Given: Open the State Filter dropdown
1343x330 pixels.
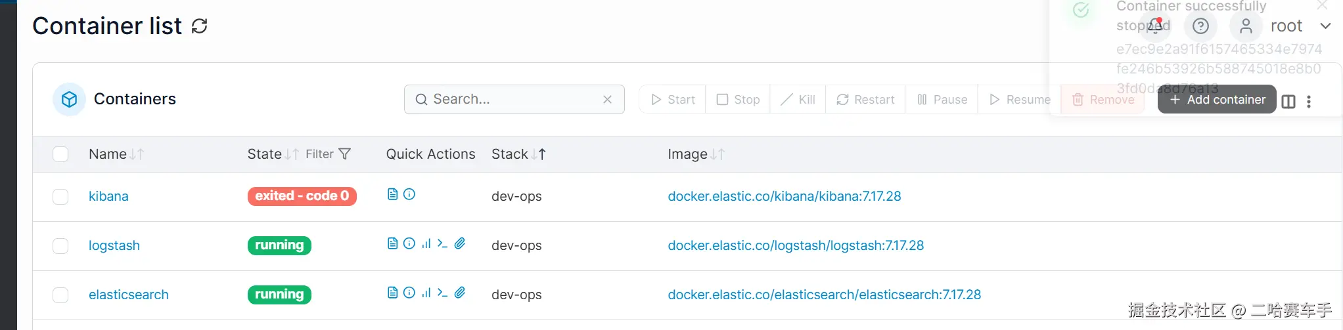Looking at the screenshot, I should click(x=329, y=154).
